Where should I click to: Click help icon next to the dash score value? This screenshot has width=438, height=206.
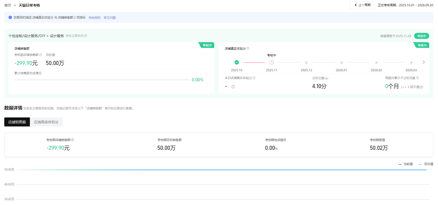pyautogui.click(x=233, y=87)
